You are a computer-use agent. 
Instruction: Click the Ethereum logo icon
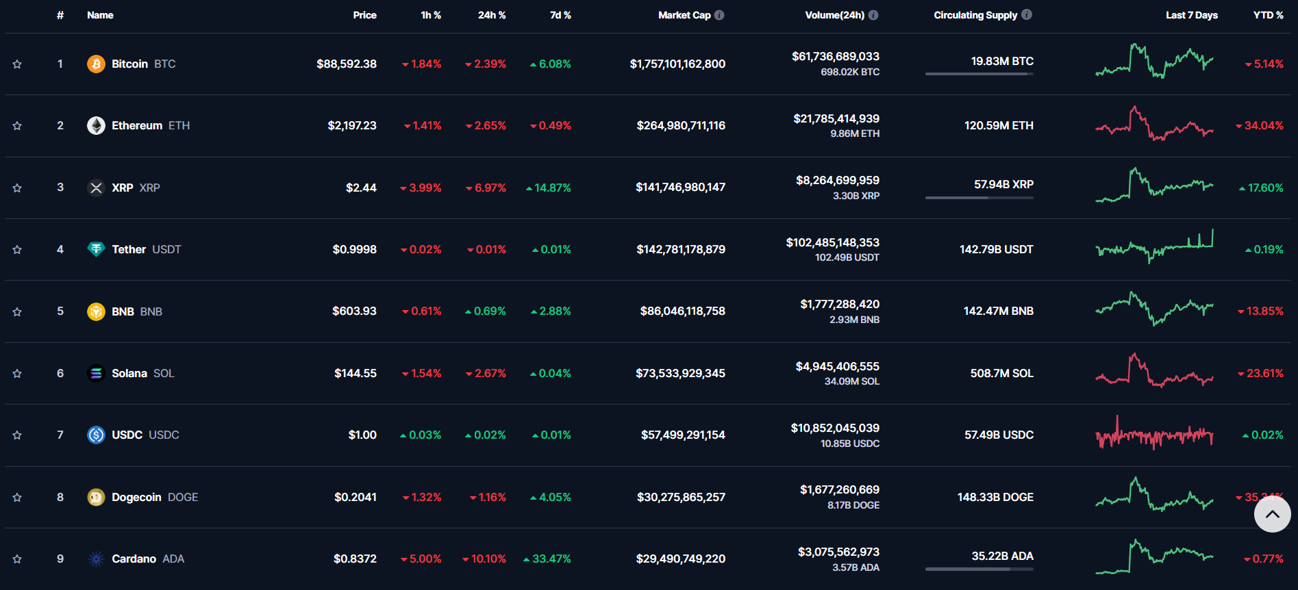pos(96,125)
